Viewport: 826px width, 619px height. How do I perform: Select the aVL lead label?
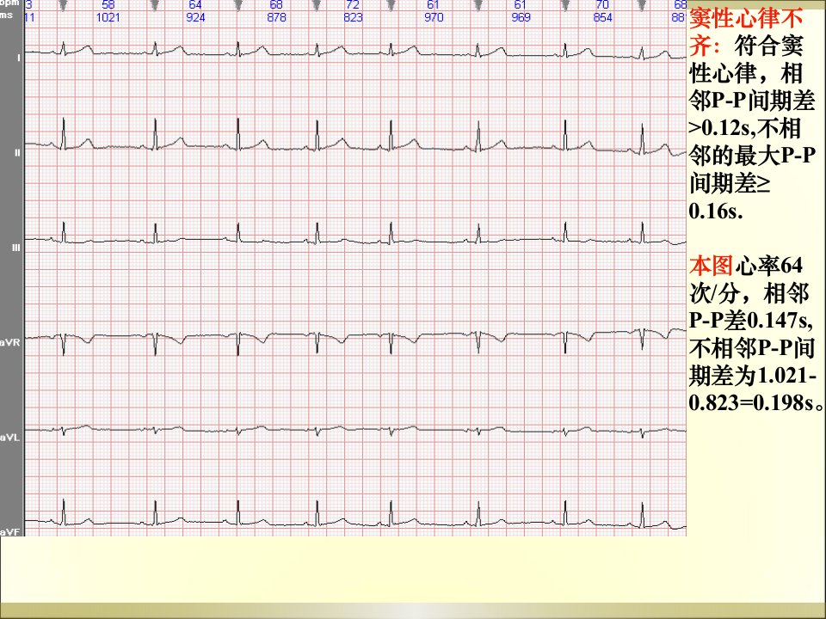(10, 438)
